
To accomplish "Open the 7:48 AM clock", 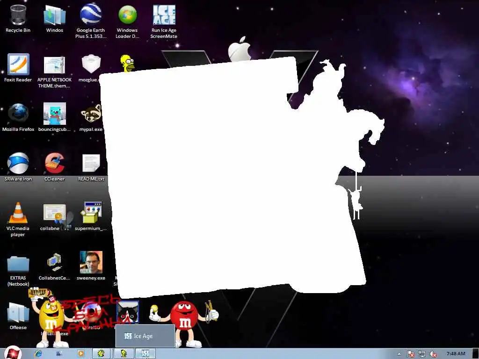I will [456, 353].
